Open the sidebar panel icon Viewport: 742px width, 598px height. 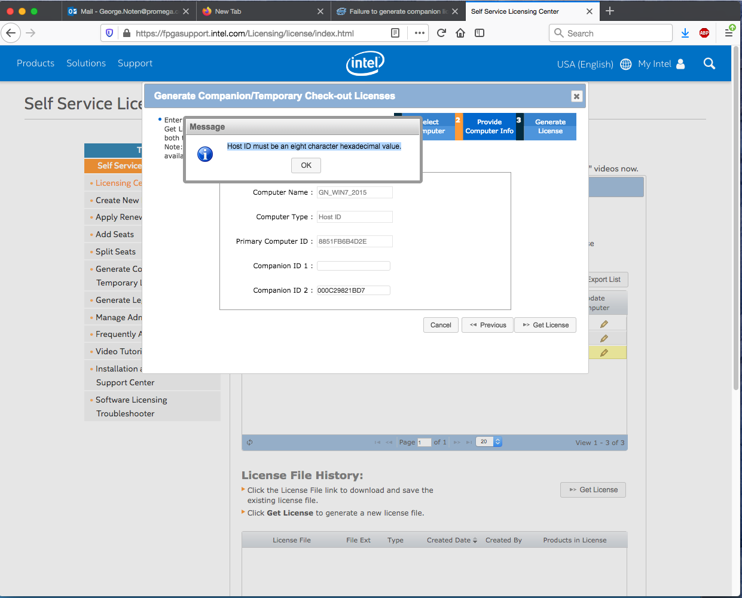point(480,33)
